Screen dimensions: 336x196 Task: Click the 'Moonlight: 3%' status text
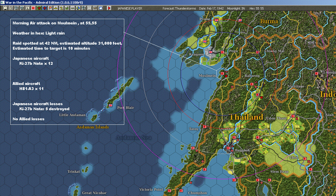click(236, 8)
